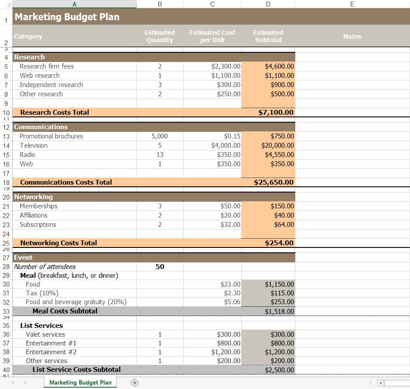
Task: Click the ellipsis before the horizontal scrollbar
Action: pyautogui.click(x=370, y=383)
